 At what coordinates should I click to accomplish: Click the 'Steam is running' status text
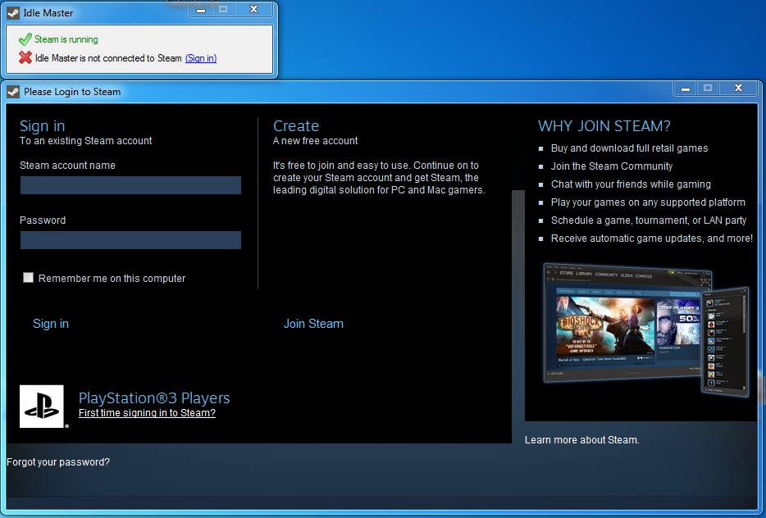coord(66,39)
